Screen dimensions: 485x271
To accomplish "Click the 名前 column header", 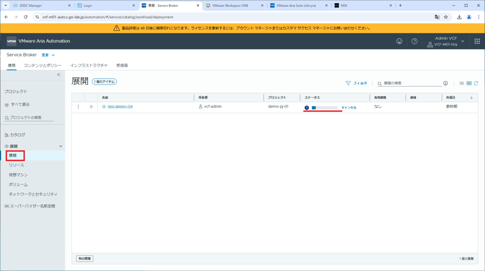I will click(105, 98).
